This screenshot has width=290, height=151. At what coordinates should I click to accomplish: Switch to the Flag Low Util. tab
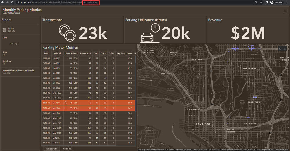tap(52, 149)
